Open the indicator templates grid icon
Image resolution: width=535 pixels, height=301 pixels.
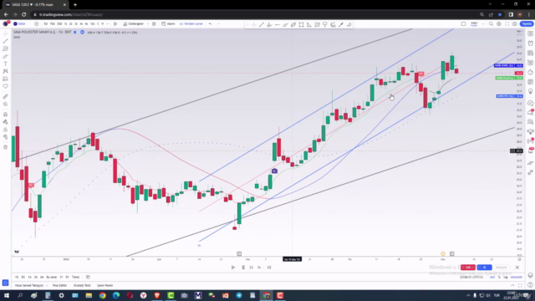coord(154,24)
